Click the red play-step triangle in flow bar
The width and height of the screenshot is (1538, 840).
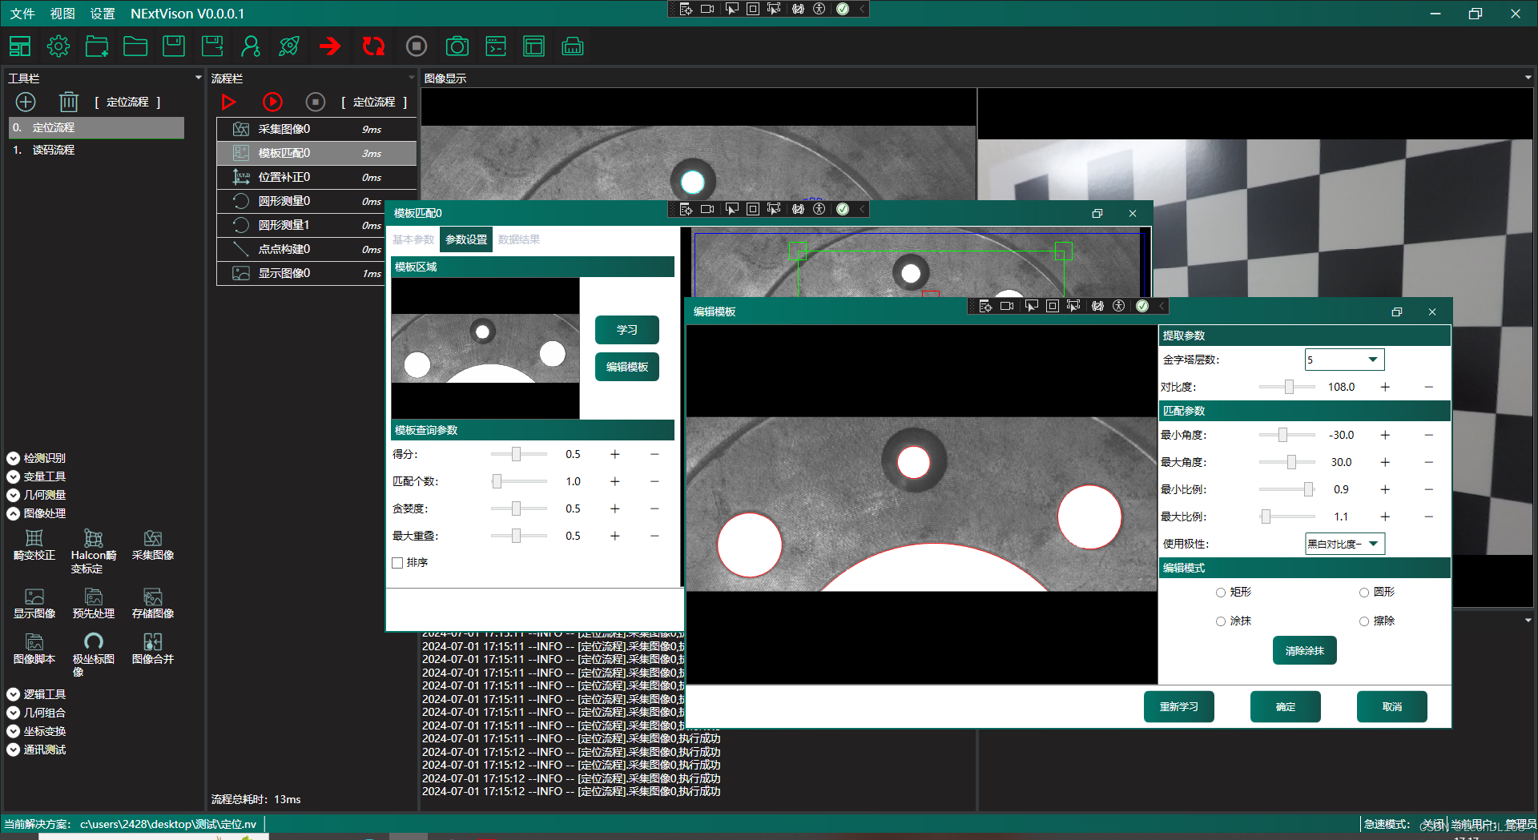[x=229, y=102]
